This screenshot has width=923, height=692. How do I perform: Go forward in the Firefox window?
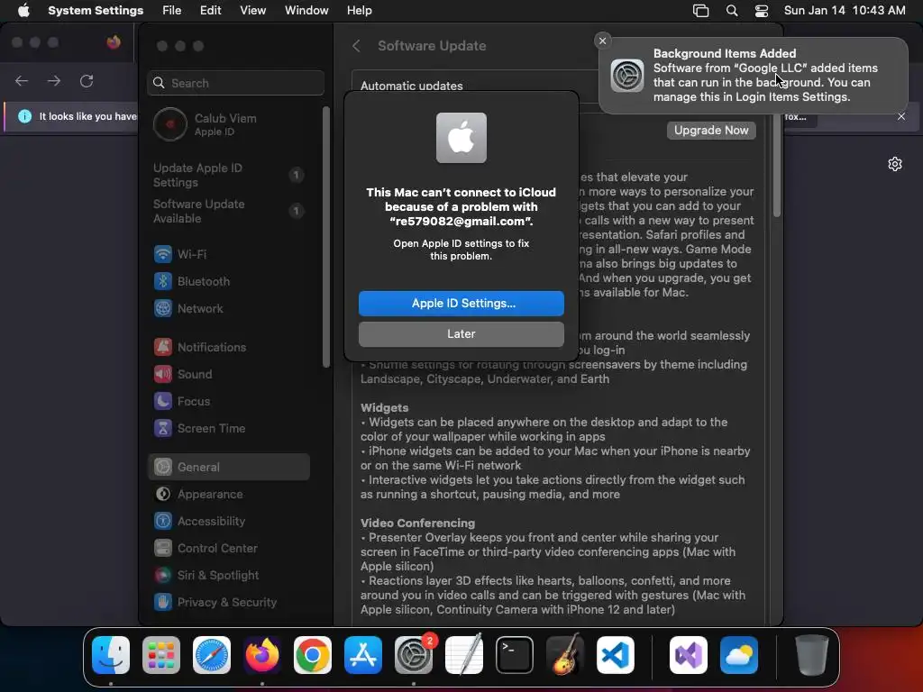[x=54, y=80]
